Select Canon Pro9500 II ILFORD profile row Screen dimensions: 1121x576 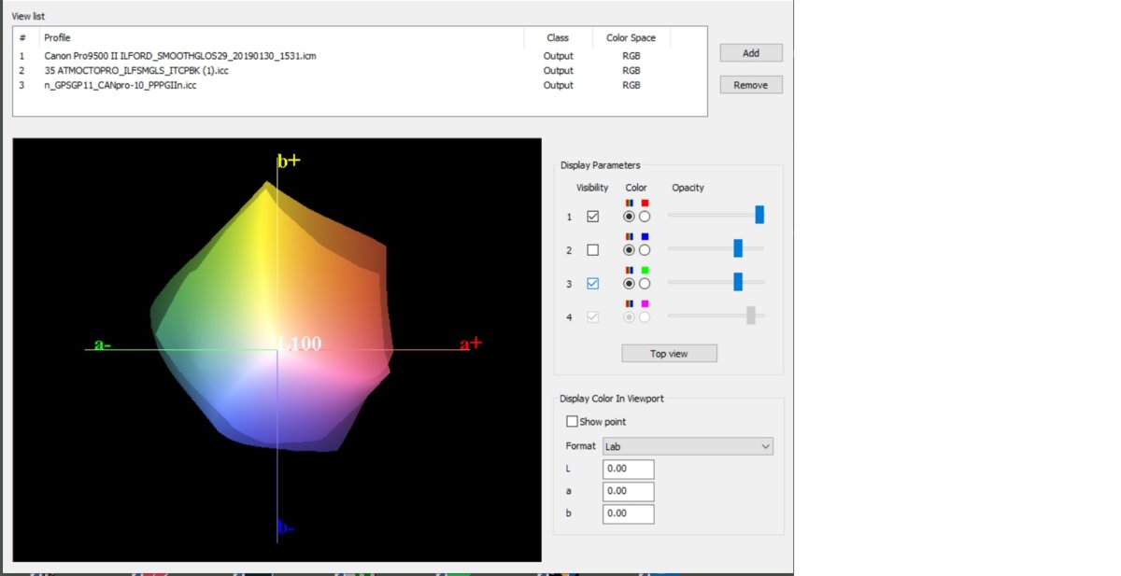click(x=180, y=56)
